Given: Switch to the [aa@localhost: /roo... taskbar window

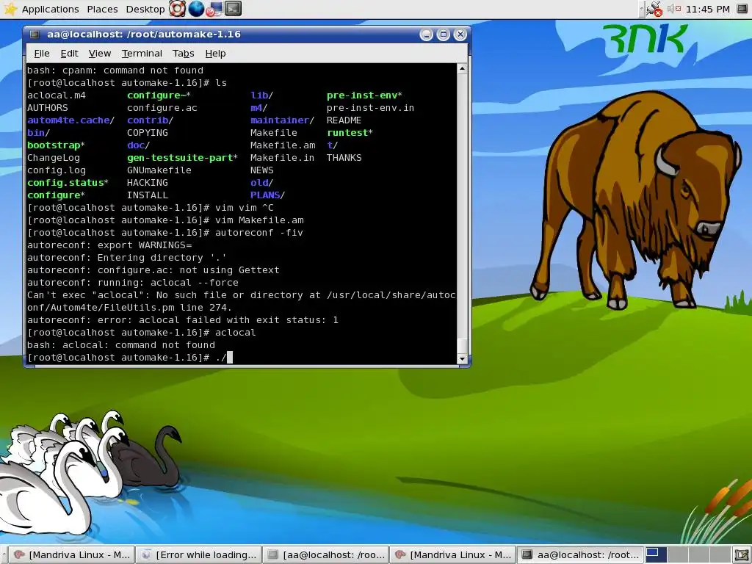Looking at the screenshot, I should [x=325, y=555].
